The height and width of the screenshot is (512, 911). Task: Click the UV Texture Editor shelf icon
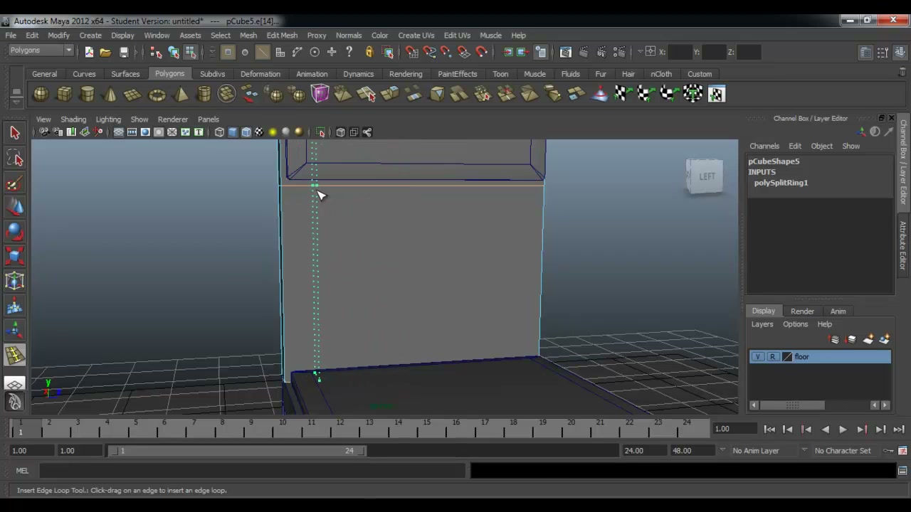coord(716,94)
